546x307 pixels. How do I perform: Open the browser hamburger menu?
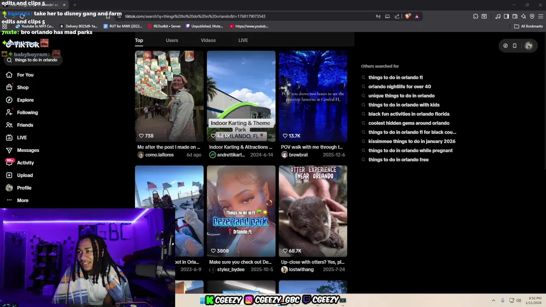[540, 16]
